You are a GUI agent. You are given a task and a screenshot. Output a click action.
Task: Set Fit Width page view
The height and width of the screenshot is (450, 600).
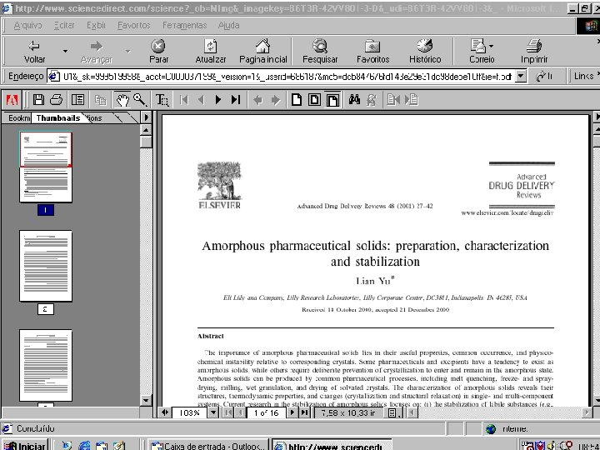332,100
